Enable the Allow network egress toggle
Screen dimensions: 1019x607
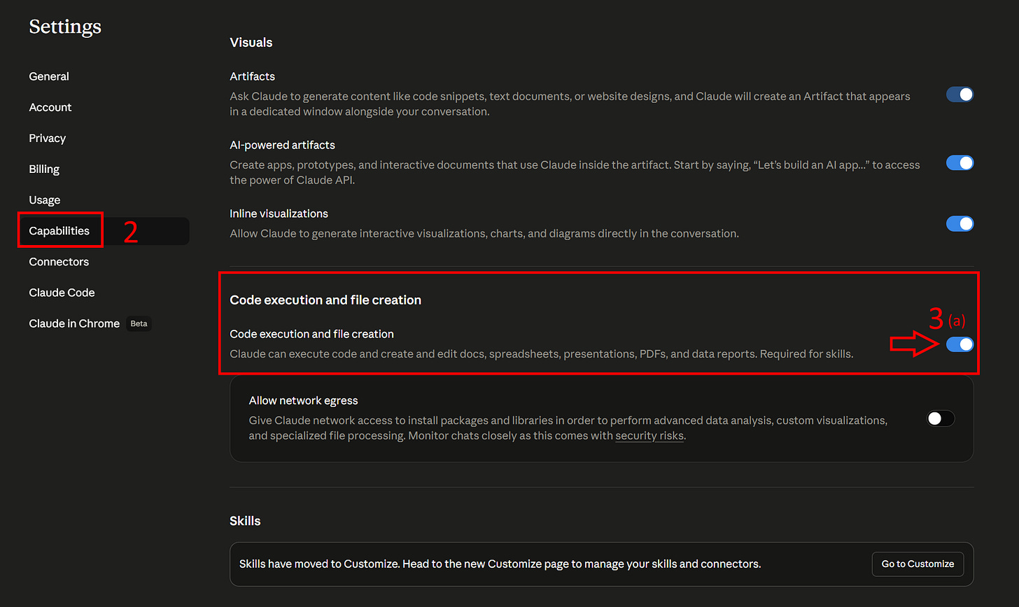coord(941,419)
